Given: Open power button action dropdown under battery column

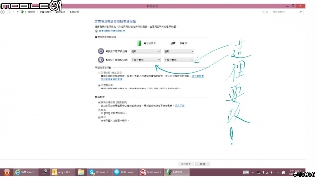Looking at the screenshot, I should 146,51.
